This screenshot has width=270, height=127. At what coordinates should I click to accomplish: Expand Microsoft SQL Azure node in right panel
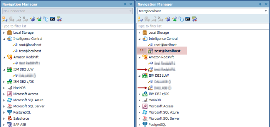coord(139,113)
